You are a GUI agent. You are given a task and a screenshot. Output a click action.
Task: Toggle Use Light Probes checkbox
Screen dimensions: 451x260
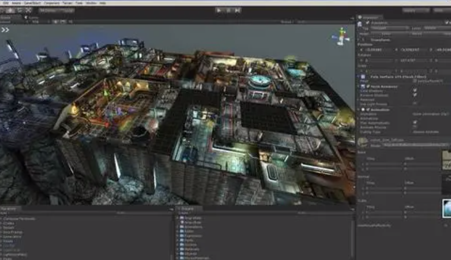tap(415, 104)
